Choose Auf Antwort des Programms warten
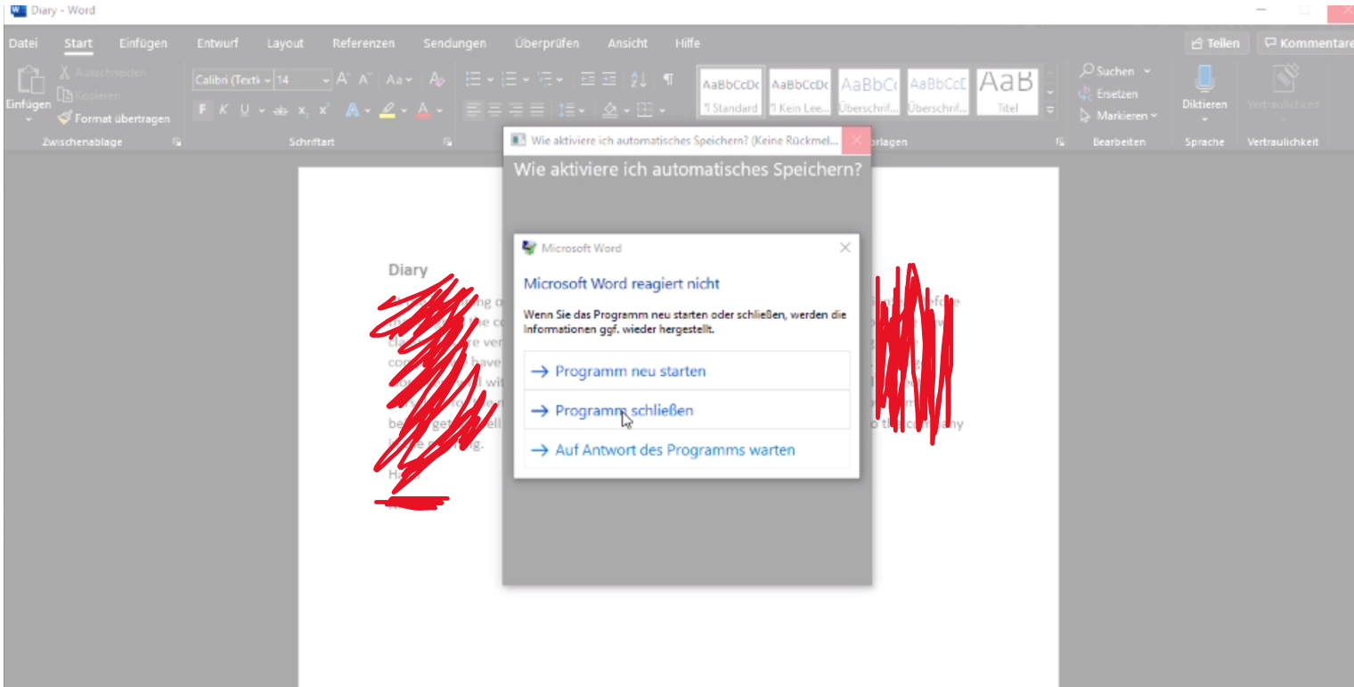Viewport: 1354px width, 687px height. tap(687, 450)
